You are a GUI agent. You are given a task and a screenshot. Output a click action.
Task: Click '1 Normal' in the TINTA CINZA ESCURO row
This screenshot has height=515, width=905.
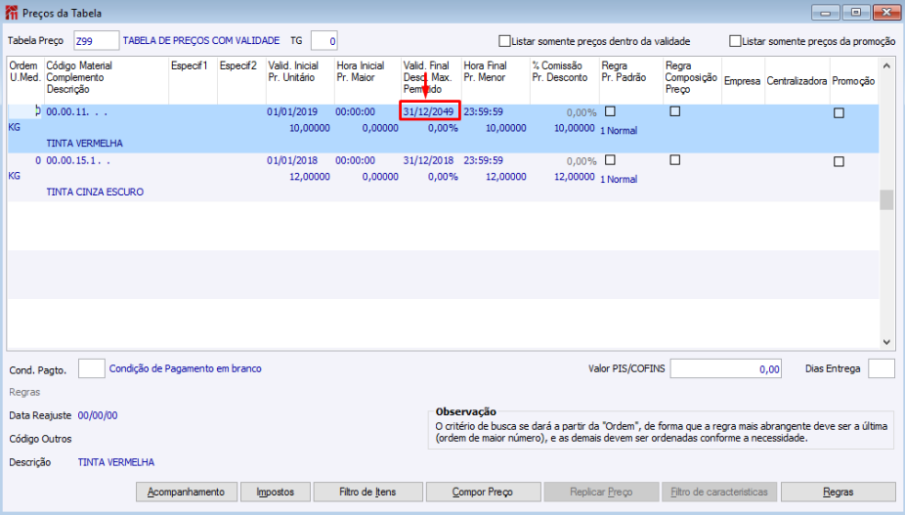pos(619,180)
